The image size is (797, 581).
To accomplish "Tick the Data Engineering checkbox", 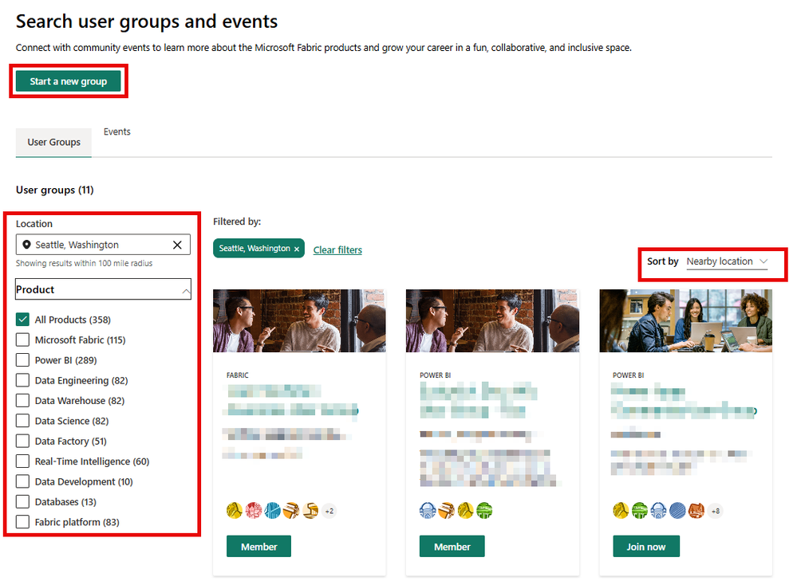I will (22, 380).
